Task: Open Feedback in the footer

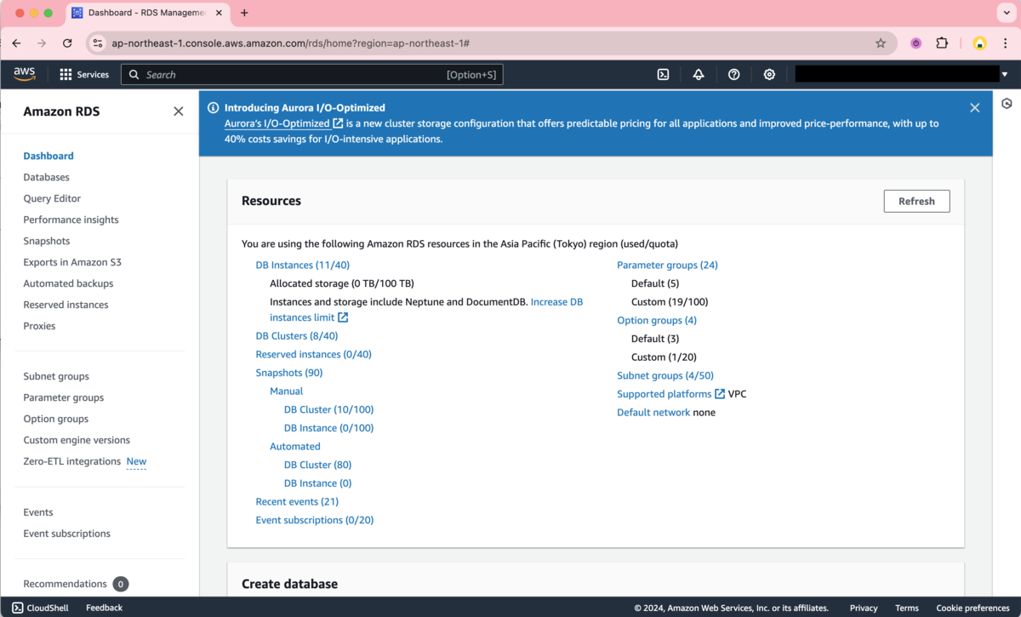Action: pyautogui.click(x=104, y=608)
